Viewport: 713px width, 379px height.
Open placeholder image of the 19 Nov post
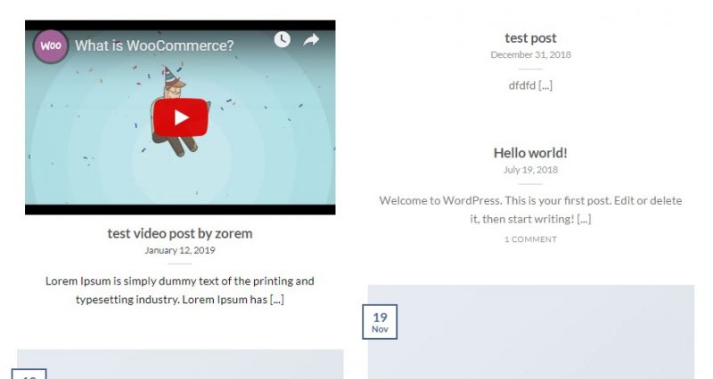(x=531, y=332)
